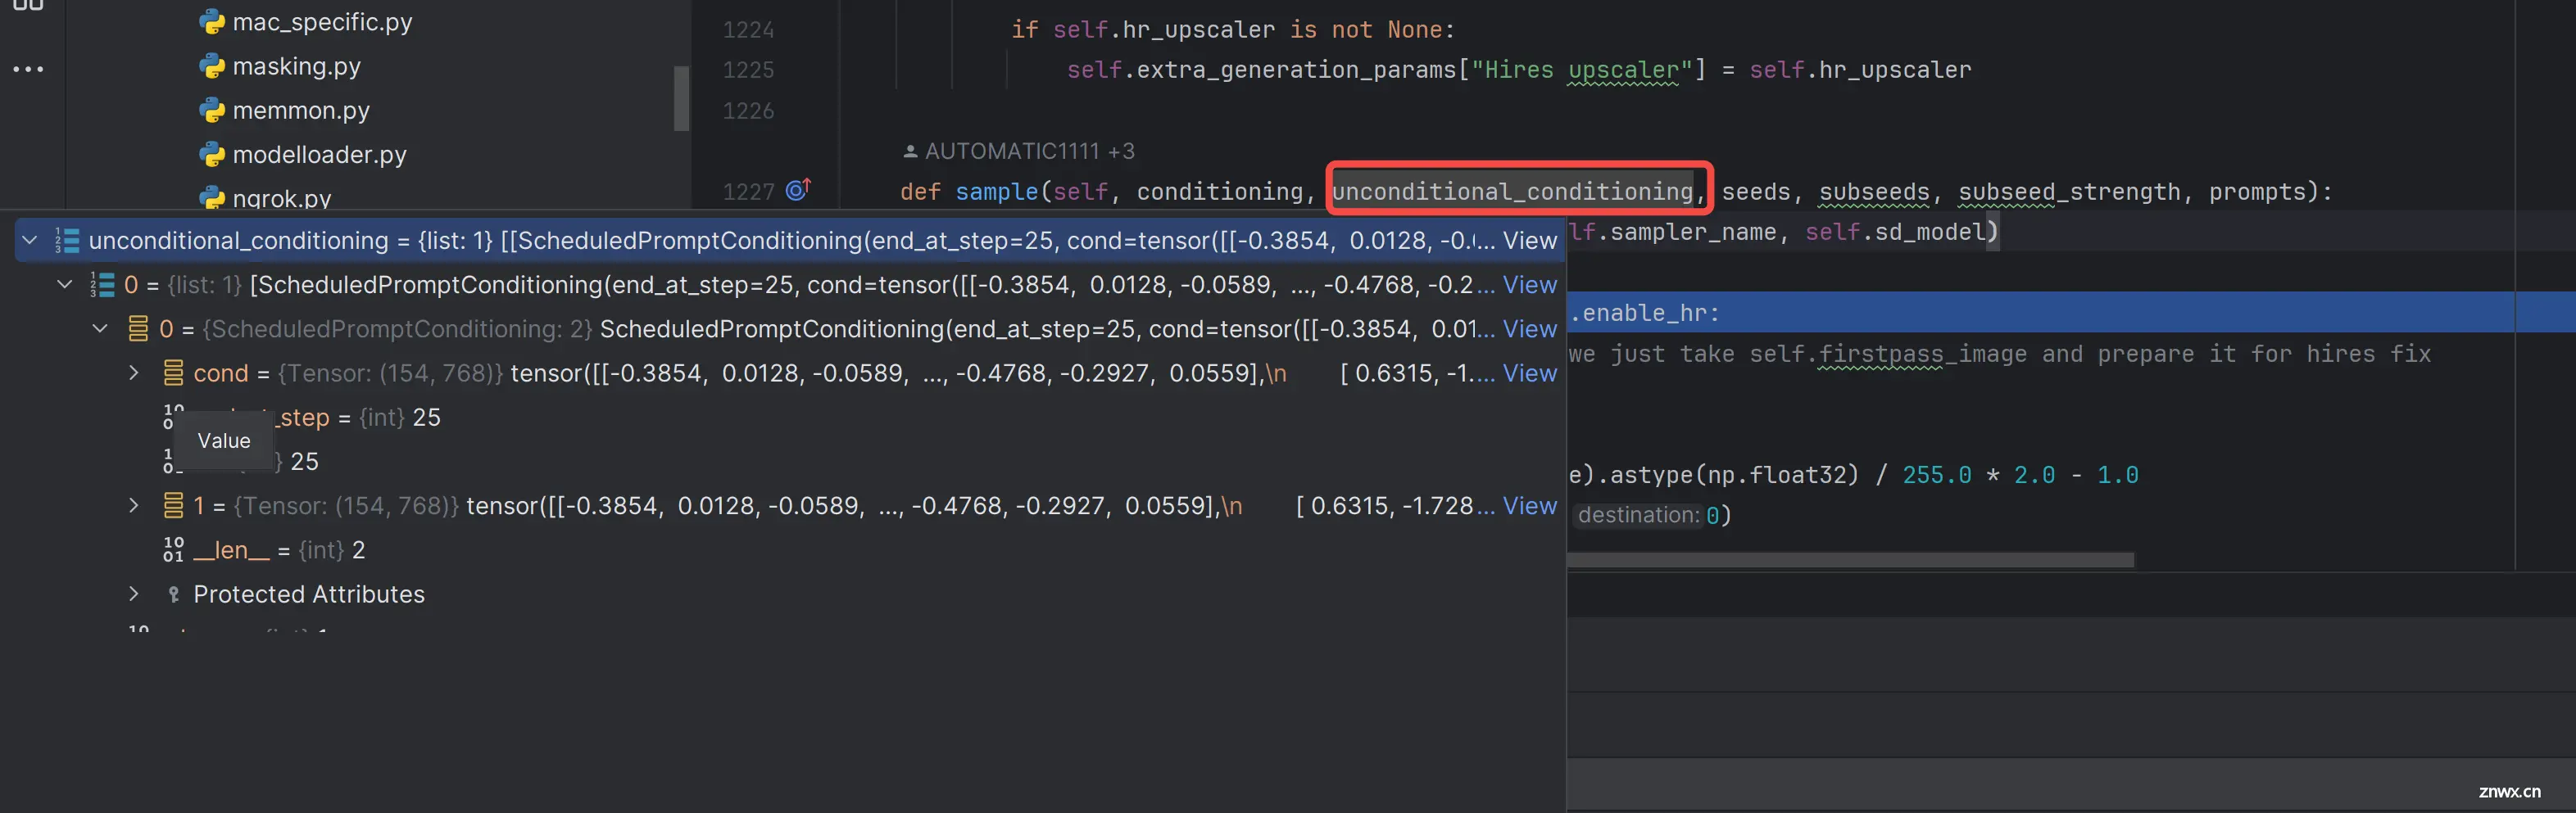Click the 'sample' function name in editor
The width and height of the screenshot is (2576, 813).
[996, 192]
